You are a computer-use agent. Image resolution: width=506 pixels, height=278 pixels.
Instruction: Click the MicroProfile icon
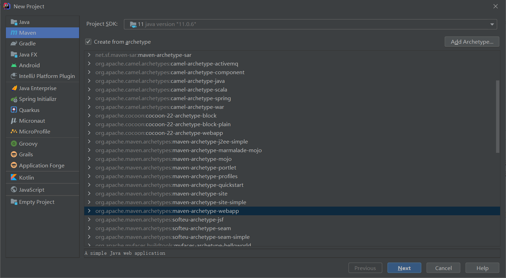[14, 131]
